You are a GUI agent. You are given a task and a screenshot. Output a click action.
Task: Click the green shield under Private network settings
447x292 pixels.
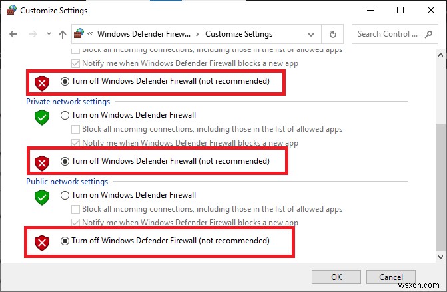(43, 118)
